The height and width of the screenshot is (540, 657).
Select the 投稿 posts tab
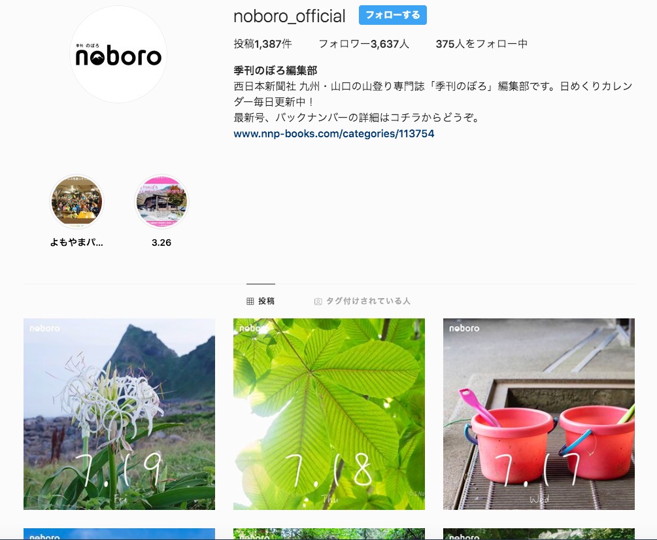(x=261, y=301)
